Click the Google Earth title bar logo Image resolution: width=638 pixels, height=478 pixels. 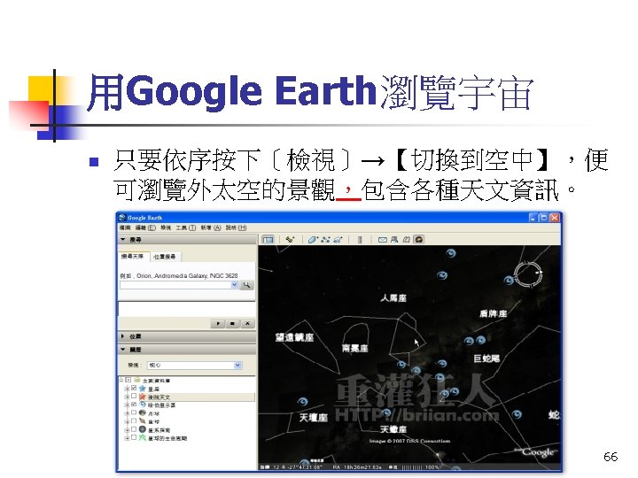pyautogui.click(x=122, y=218)
